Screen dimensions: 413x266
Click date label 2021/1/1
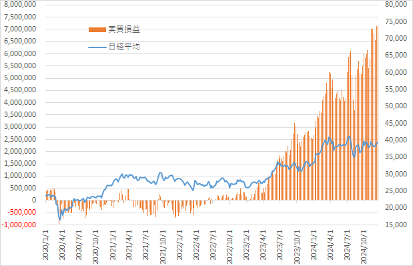(113, 245)
